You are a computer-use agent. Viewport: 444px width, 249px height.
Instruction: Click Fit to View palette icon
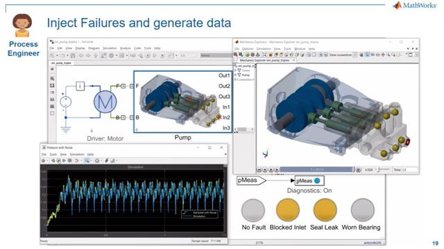pos(53,85)
